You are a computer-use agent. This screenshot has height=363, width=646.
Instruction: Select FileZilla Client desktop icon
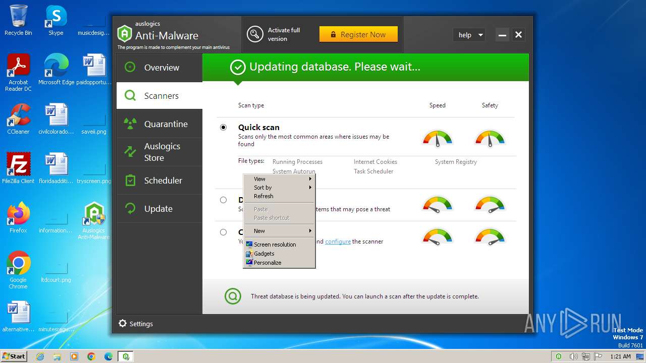click(x=18, y=168)
